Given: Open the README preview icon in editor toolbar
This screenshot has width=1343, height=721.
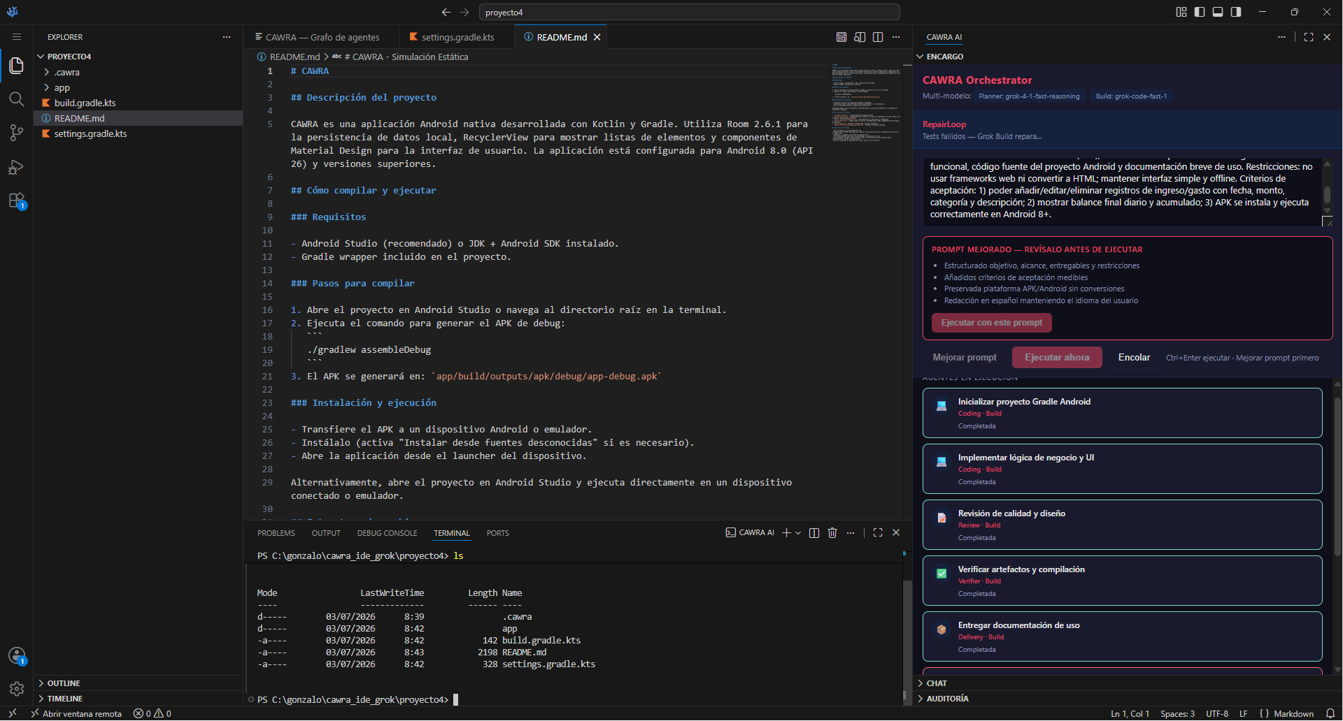Looking at the screenshot, I should click(x=841, y=37).
